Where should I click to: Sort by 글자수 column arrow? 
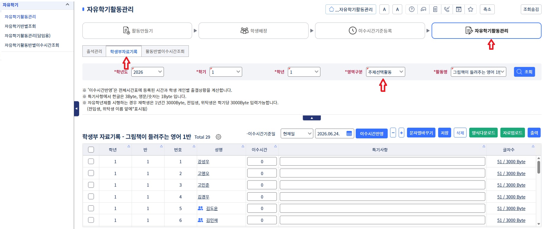tap(533, 146)
